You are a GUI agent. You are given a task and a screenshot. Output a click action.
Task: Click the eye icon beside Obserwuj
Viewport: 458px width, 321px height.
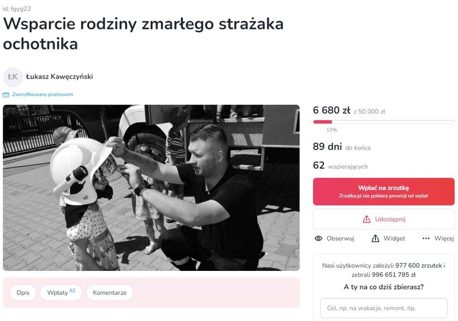pos(318,238)
